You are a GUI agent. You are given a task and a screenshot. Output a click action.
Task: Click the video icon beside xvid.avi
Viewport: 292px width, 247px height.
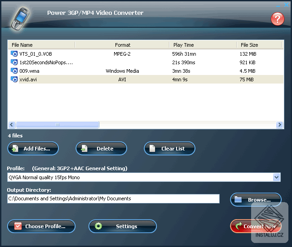pyautogui.click(x=14, y=79)
